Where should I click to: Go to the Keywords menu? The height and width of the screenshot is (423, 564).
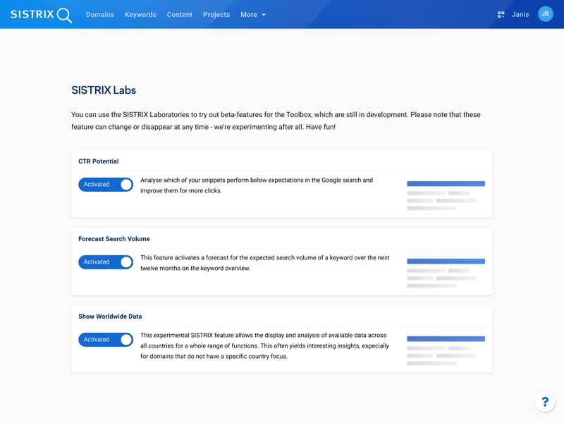click(140, 14)
